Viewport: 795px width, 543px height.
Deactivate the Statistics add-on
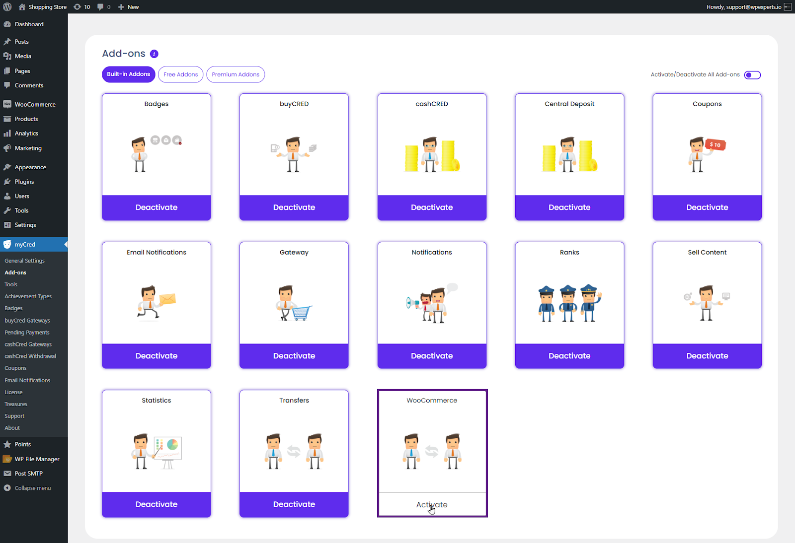click(x=157, y=504)
